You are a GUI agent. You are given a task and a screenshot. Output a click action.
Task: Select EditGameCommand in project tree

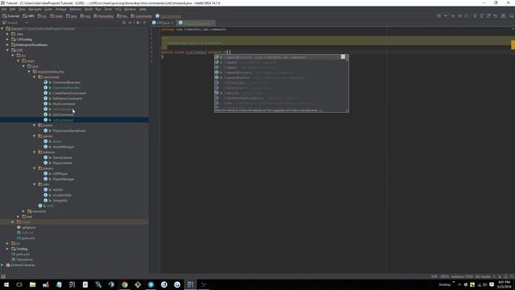(x=68, y=98)
